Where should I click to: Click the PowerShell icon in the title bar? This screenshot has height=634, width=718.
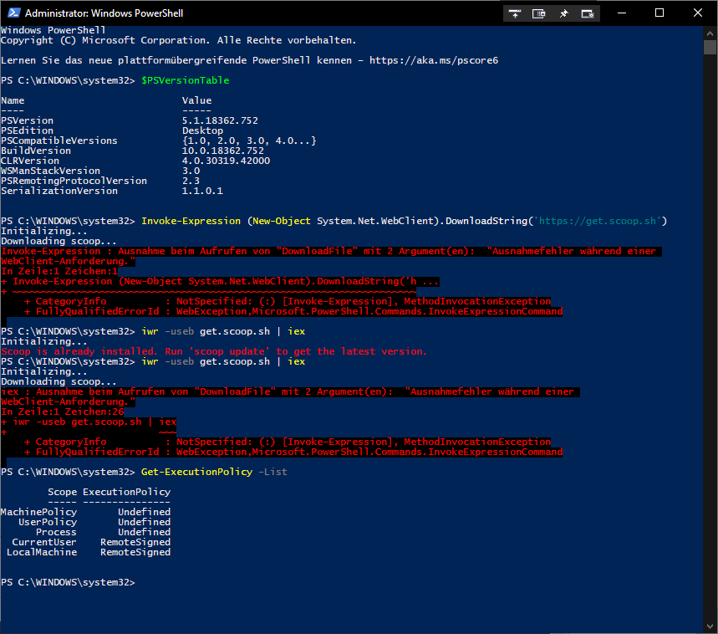13,13
